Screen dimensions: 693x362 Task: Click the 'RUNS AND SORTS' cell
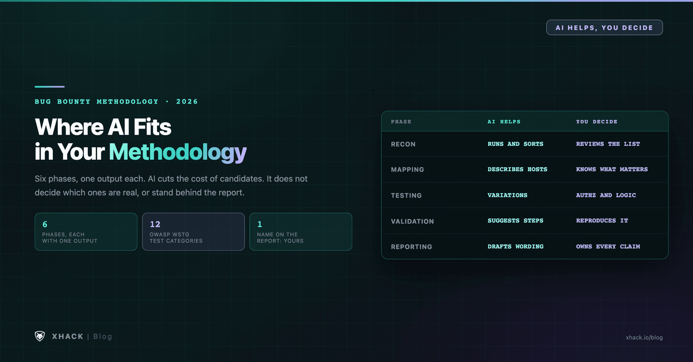point(515,144)
